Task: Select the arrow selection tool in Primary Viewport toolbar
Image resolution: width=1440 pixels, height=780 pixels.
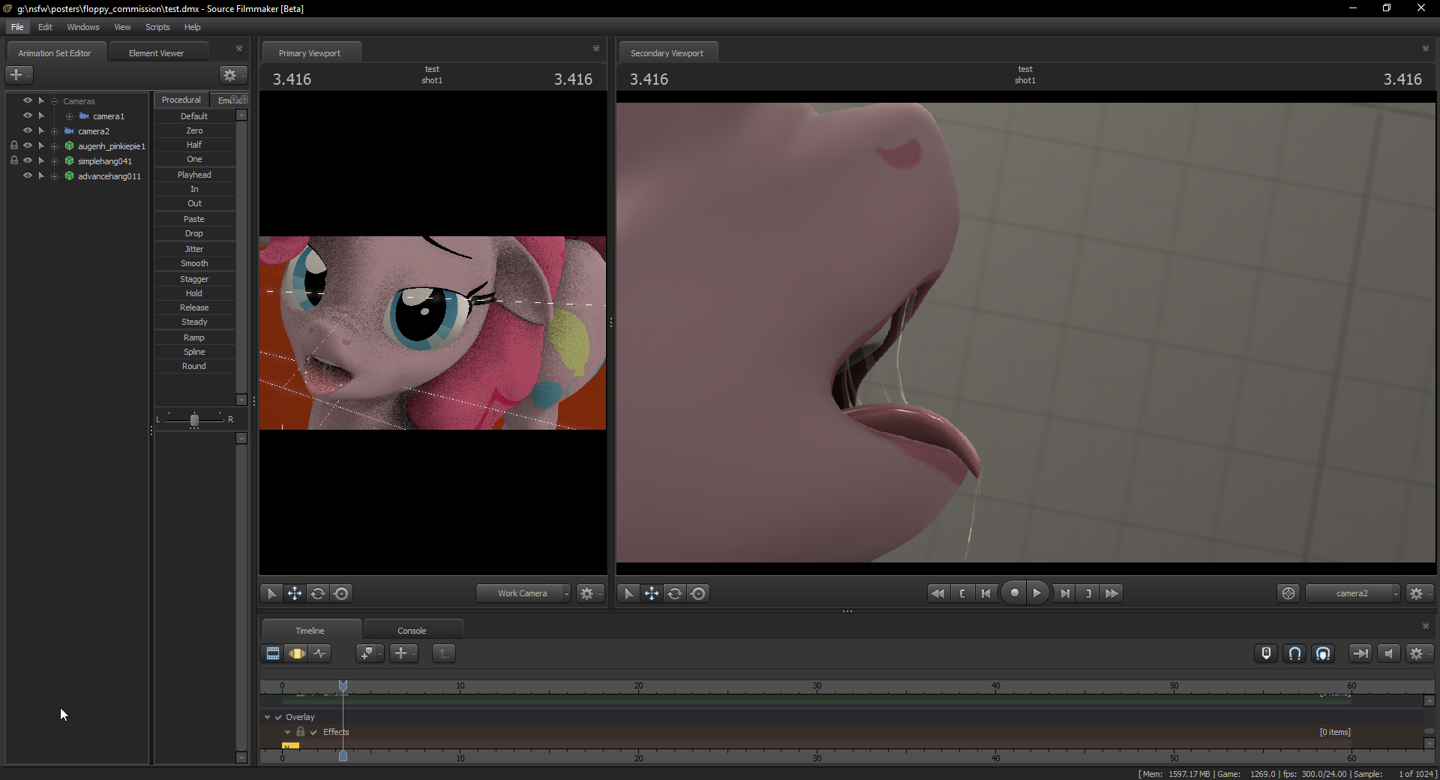Action: (271, 593)
